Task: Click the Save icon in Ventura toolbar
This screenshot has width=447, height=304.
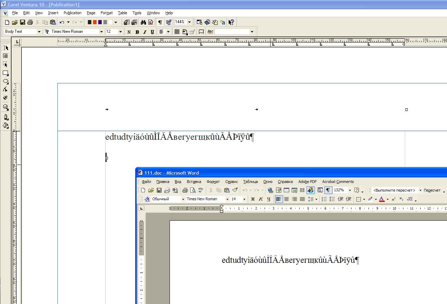Action: coord(22,22)
